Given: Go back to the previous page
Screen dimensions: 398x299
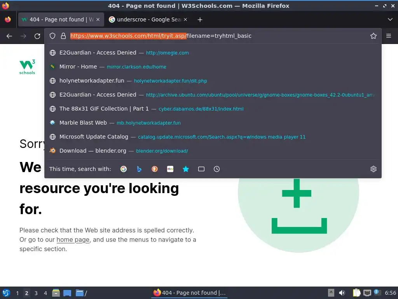Looking at the screenshot, I should 9,36.
